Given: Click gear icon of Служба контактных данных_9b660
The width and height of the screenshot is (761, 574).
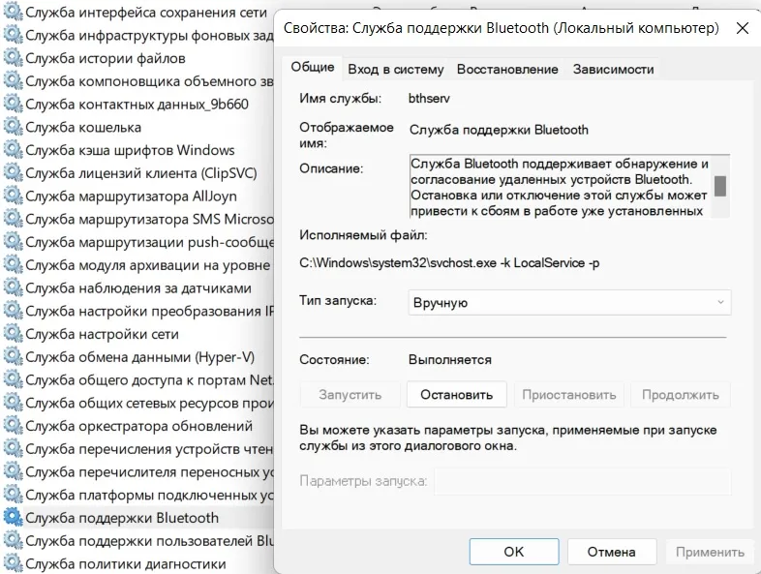Looking at the screenshot, I should [14, 104].
